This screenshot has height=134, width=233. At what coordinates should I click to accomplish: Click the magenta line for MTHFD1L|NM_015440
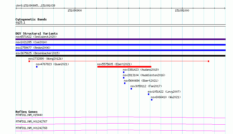click(120, 117)
